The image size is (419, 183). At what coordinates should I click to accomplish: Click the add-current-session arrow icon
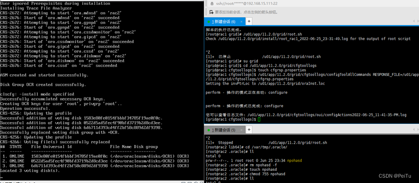tap(211, 12)
